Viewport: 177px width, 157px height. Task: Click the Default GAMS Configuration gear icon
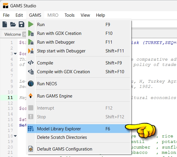(x=31, y=149)
